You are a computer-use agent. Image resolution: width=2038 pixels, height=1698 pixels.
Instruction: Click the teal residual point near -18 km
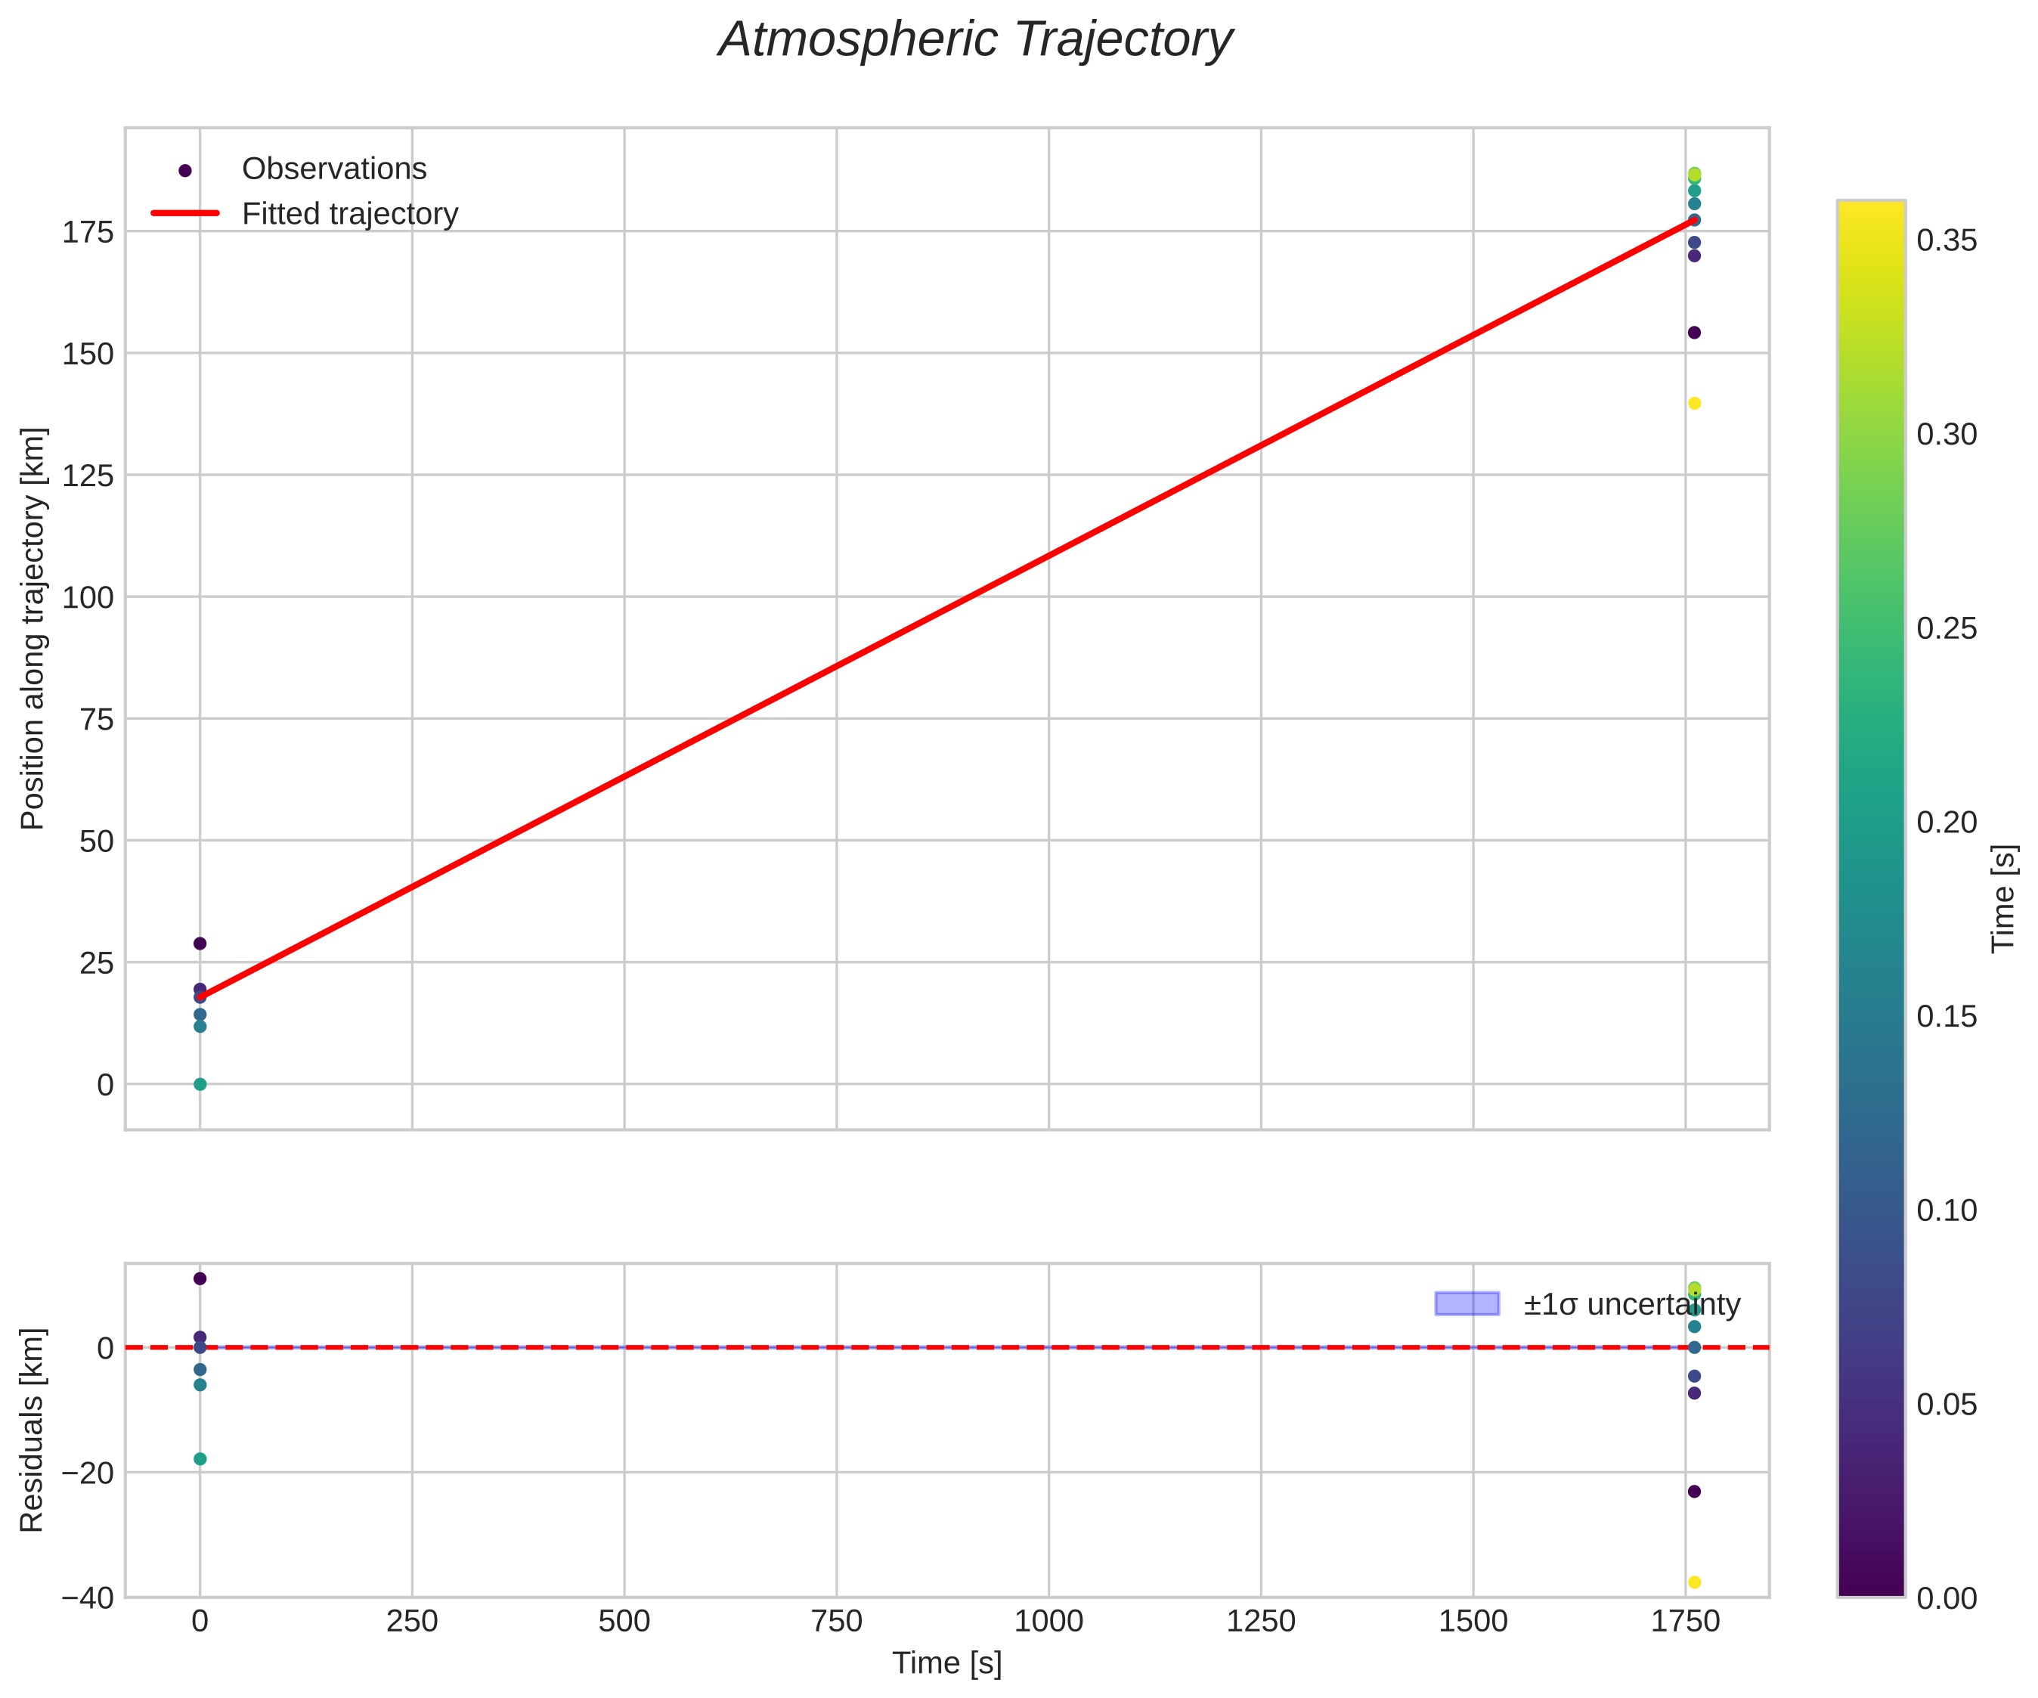click(200, 1458)
